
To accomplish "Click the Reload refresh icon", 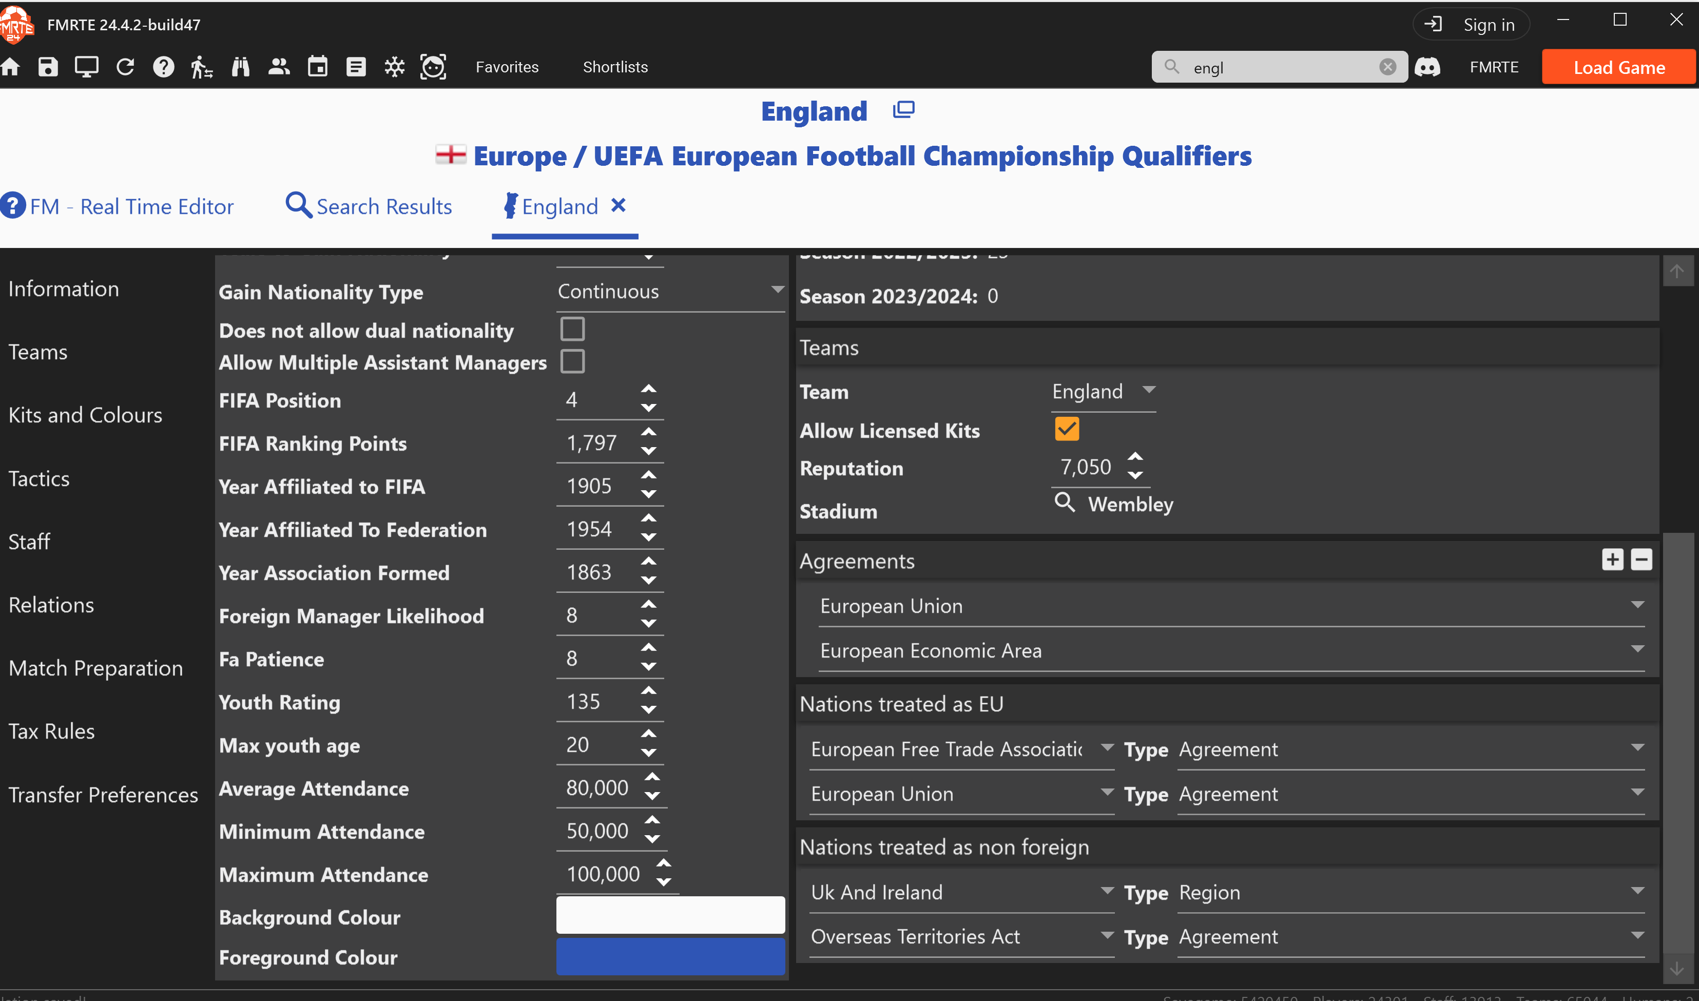I will pos(125,67).
